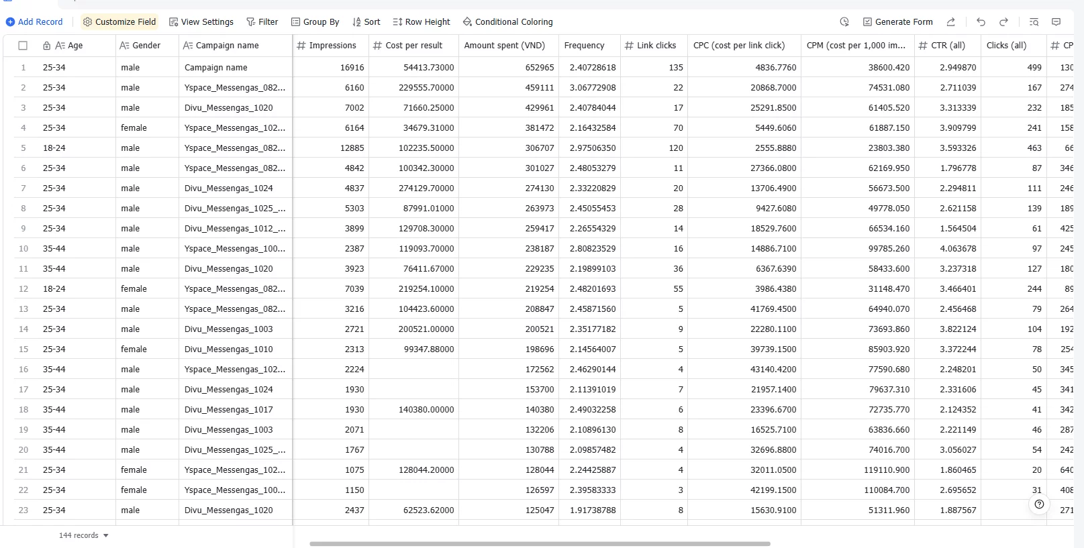
Task: Open Customize Field settings
Action: pos(119,22)
